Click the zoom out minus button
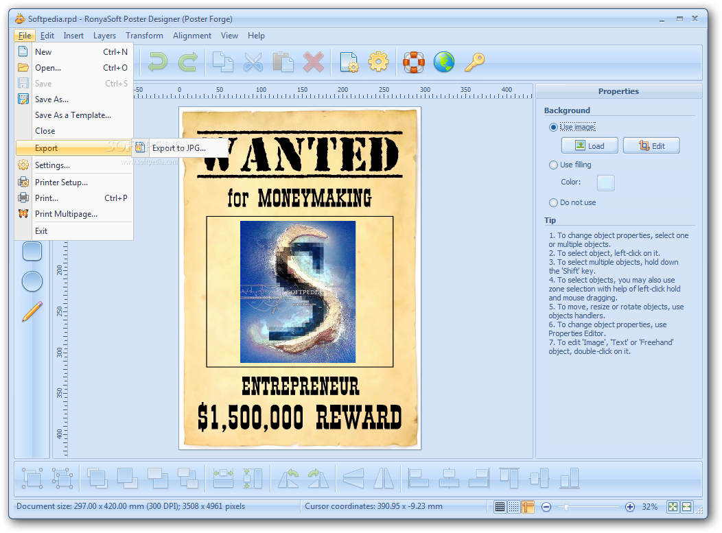 coord(546,507)
